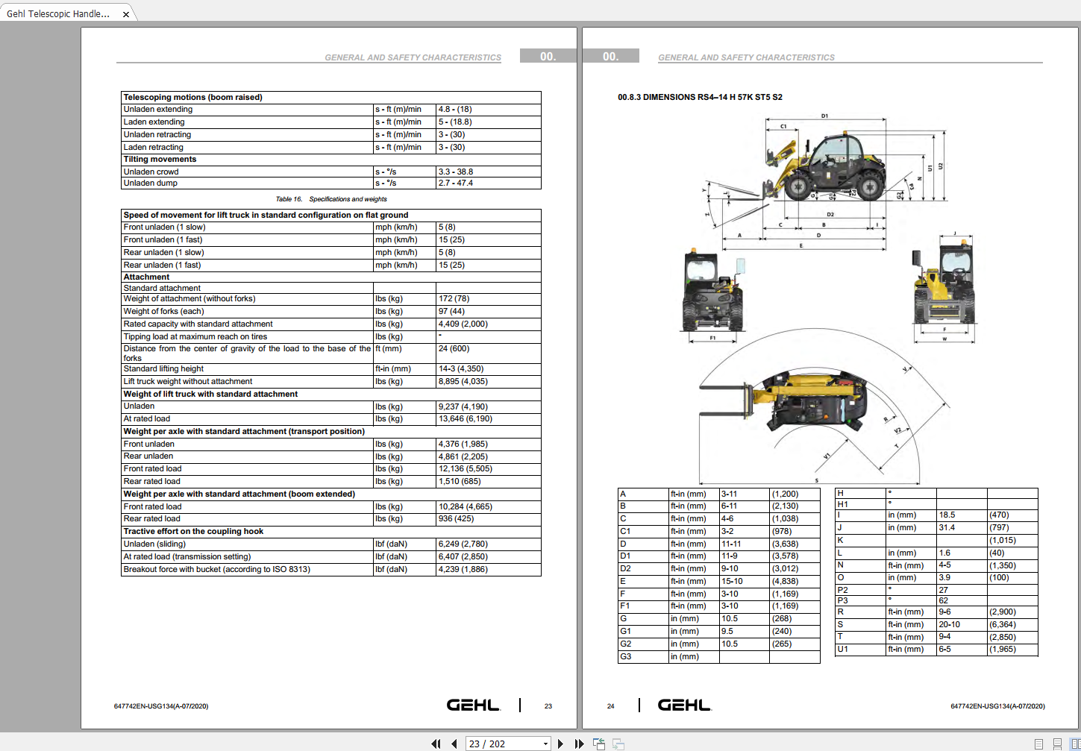This screenshot has width=1081, height=751.
Task: Select the single page layout icon
Action: coord(1038,744)
